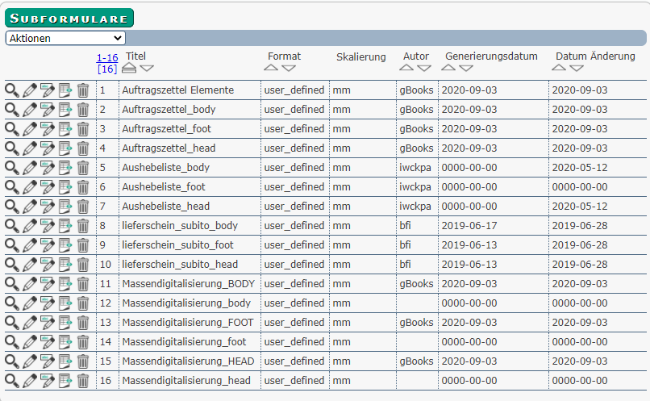Viewport: 650px width, 401px height.
Task: Click text-field pencil icon in row 13
Action: pos(48,323)
